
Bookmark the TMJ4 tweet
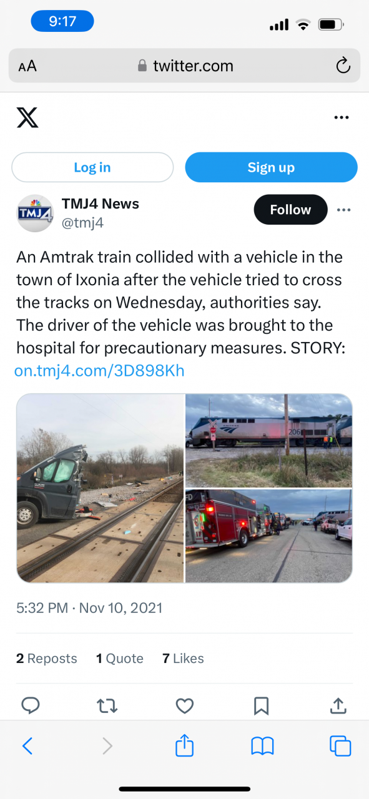point(261,705)
